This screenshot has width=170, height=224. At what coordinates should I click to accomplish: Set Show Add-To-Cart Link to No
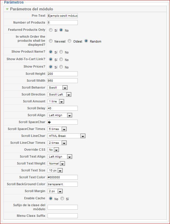61,59
